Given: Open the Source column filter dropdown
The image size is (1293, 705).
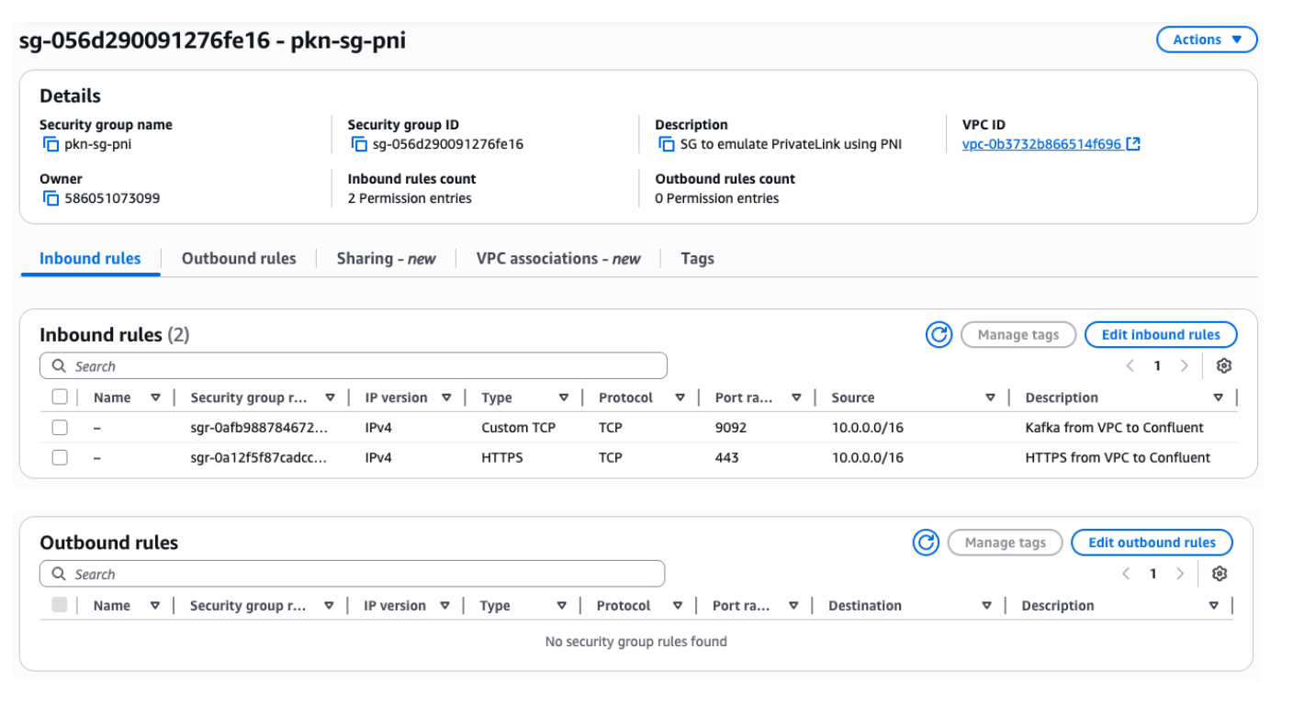Looking at the screenshot, I should coord(991,397).
